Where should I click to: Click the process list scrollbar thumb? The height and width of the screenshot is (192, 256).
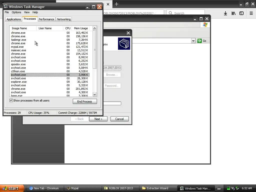[95, 50]
